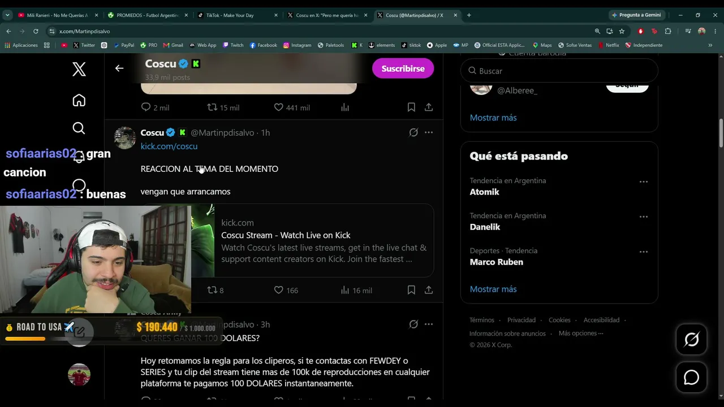This screenshot has height=407, width=724.
Task: Open Grok actions on the kick.com/coscu post
Action: click(413, 132)
